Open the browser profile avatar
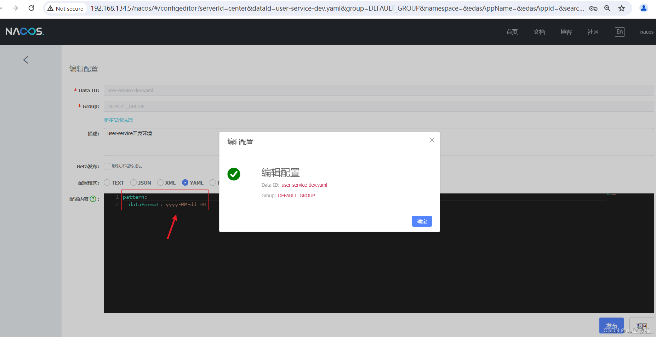Screen dimensions: 656x337 (x=644, y=8)
